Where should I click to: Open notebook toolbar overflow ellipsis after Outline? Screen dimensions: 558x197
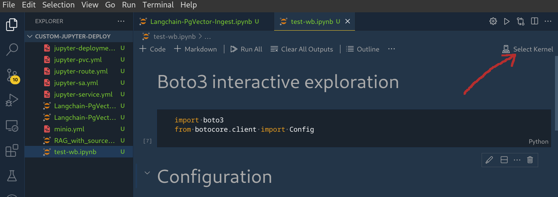391,49
